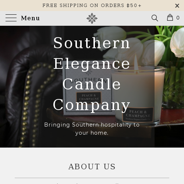Click the Menu text label
The height and width of the screenshot is (184, 184).
(x=31, y=18)
